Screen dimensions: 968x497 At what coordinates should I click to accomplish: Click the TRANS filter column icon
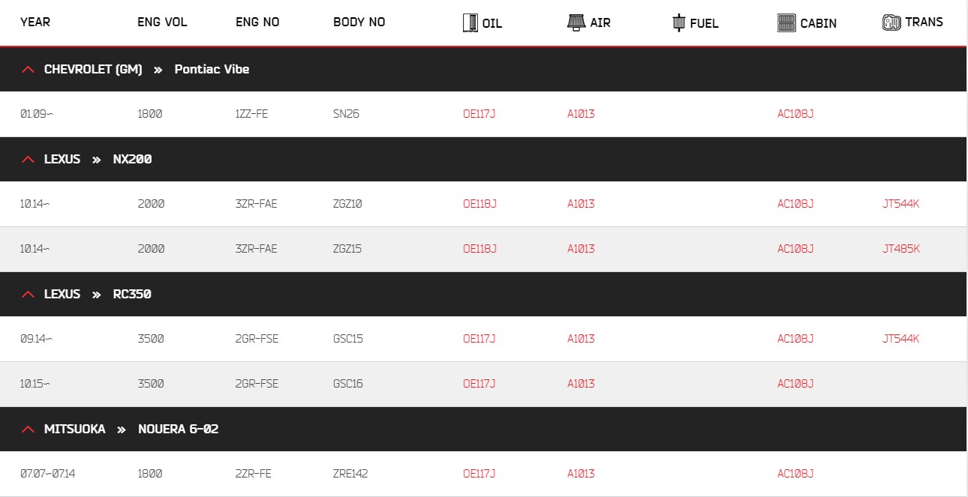[x=891, y=22]
